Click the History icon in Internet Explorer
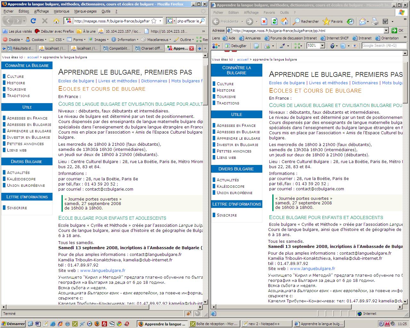The height and width of the screenshot is (328, 410). click(350, 21)
